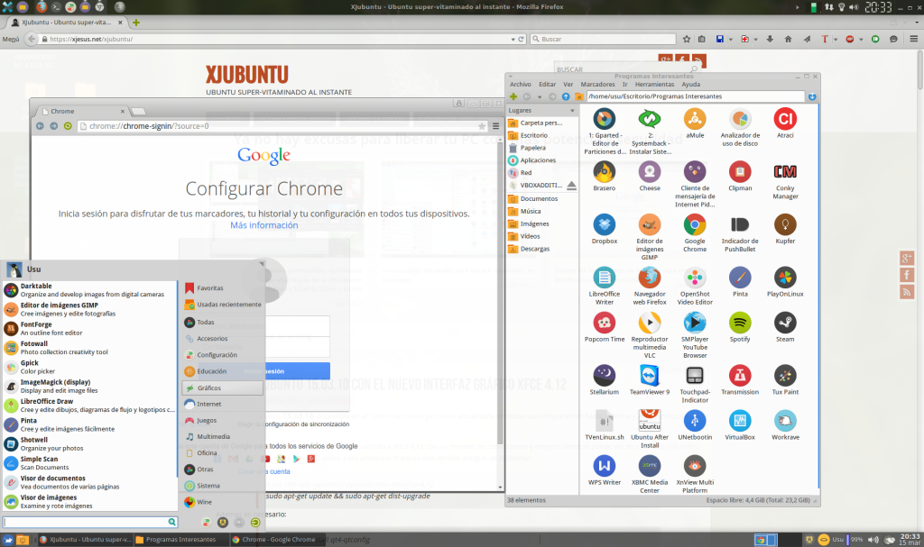The height and width of the screenshot is (547, 924).
Task: Open VirtualBox icon in folder
Action: [740, 421]
